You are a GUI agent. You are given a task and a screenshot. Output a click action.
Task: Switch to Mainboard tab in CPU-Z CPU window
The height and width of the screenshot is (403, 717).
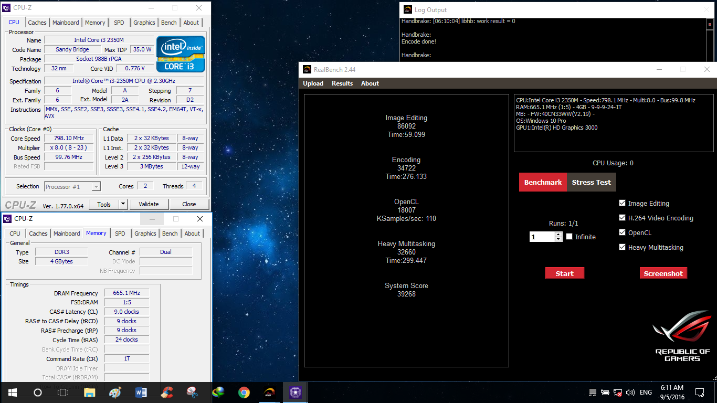66,23
